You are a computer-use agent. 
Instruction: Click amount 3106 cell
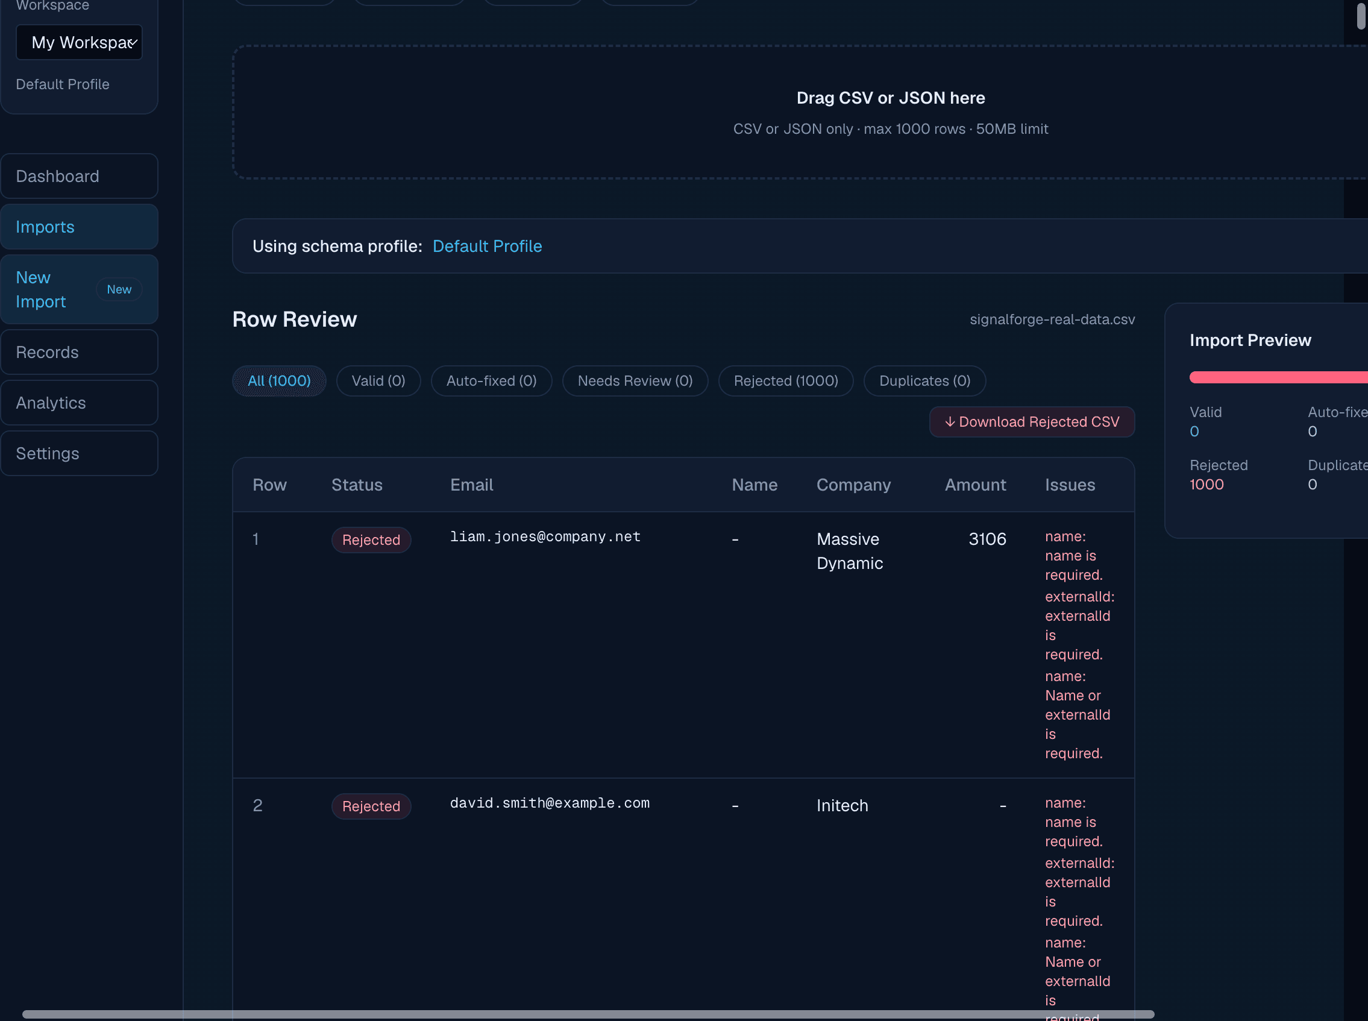987,539
